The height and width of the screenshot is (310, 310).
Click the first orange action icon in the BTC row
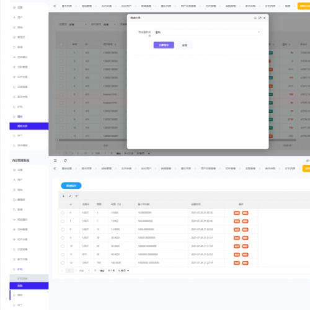pos(237,255)
